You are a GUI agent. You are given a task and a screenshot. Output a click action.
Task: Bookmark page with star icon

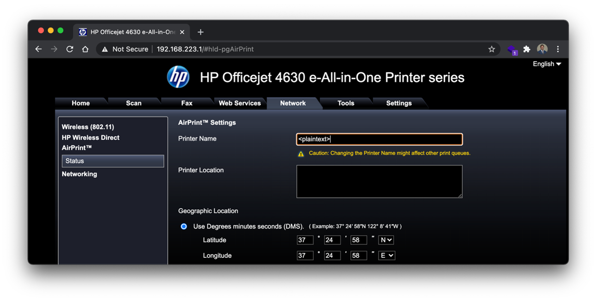click(x=491, y=49)
